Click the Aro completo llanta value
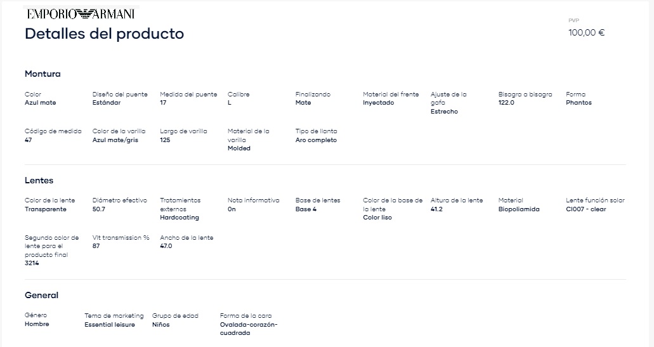The image size is (654, 347). 316,140
